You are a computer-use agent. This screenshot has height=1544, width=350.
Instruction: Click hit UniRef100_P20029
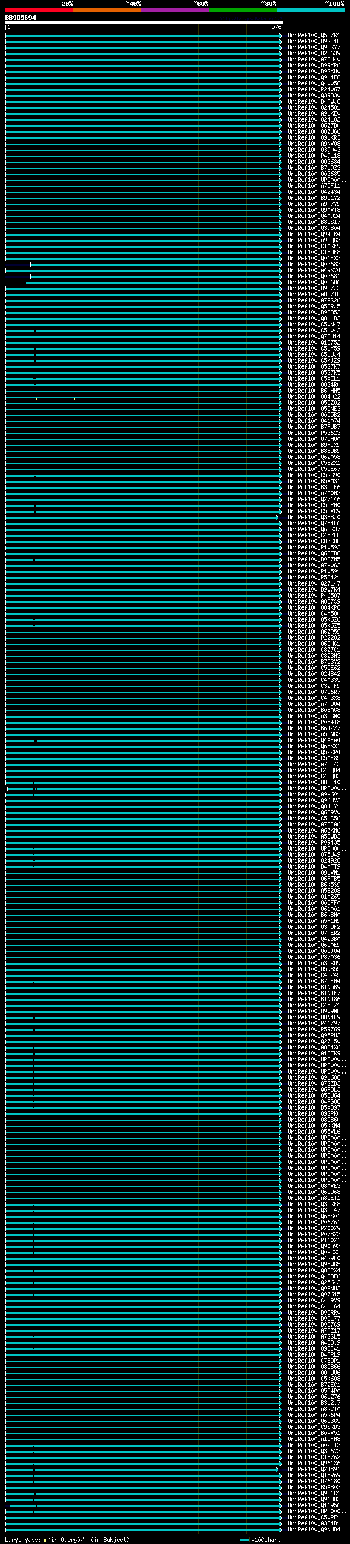click(314, 1228)
